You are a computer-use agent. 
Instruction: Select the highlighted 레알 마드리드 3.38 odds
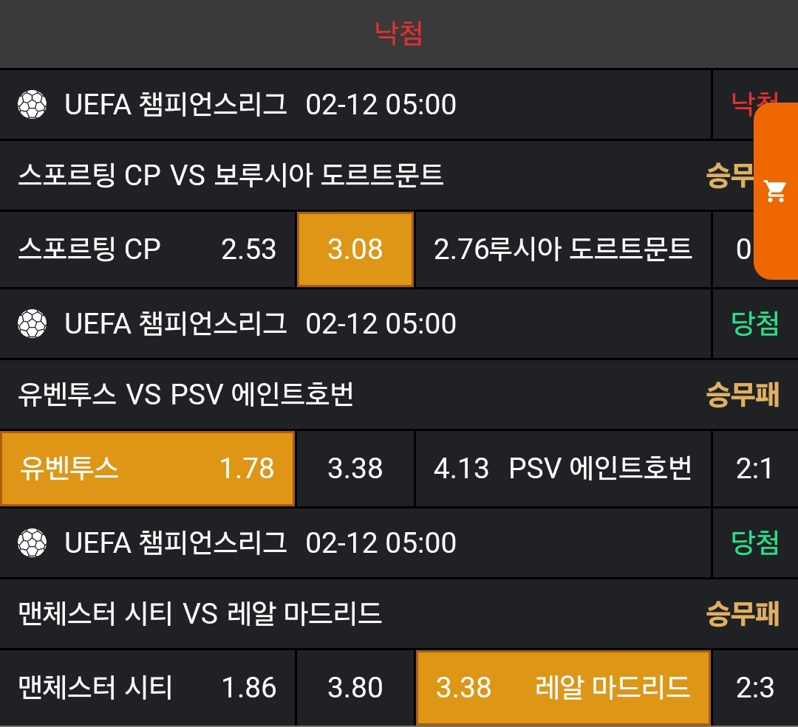[563, 688]
